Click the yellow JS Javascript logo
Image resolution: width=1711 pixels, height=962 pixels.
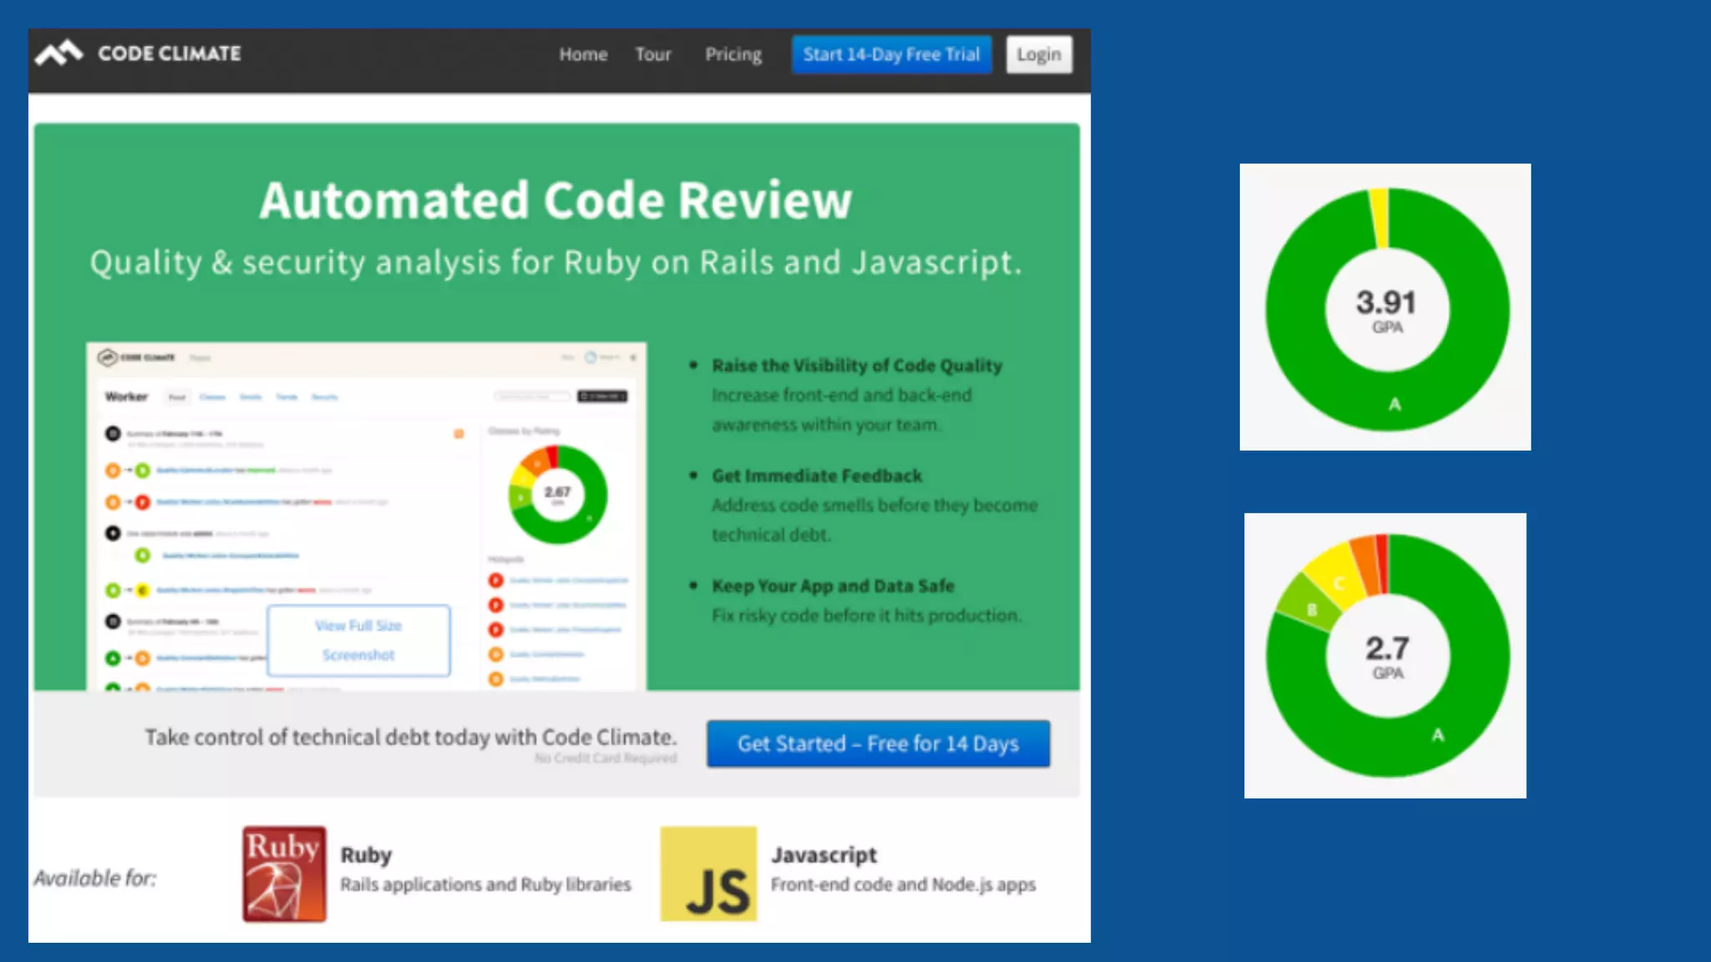coord(708,874)
